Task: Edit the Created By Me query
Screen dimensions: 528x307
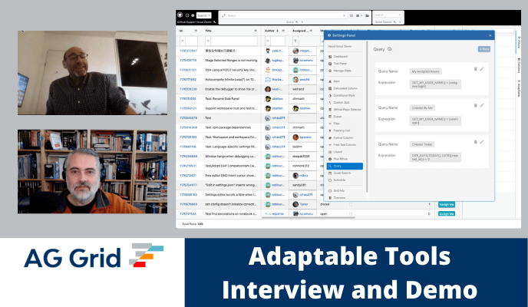Action: click(482, 104)
